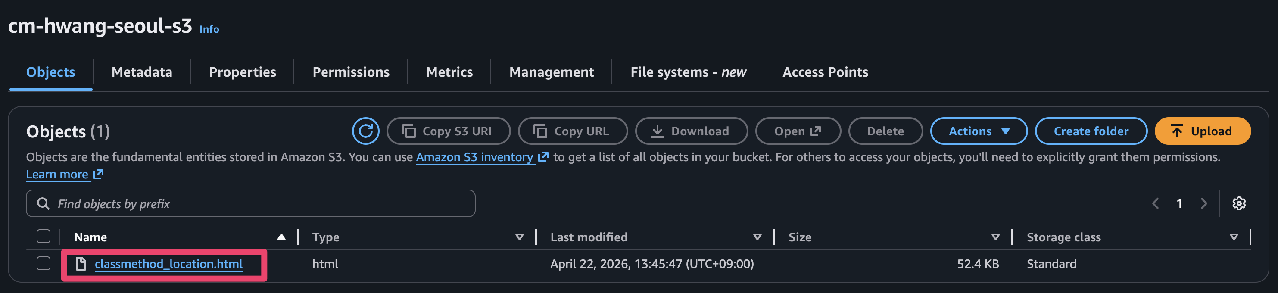Screen dimensions: 1278x293
Task: Sort by the Name column arrow
Action: point(281,237)
